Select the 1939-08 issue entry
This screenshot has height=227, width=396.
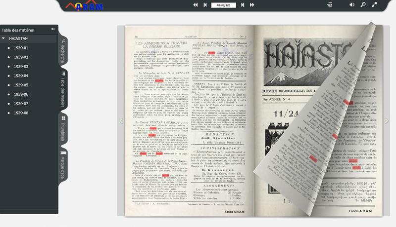point(21,113)
